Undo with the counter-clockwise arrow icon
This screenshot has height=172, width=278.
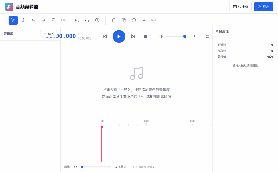tap(77, 20)
